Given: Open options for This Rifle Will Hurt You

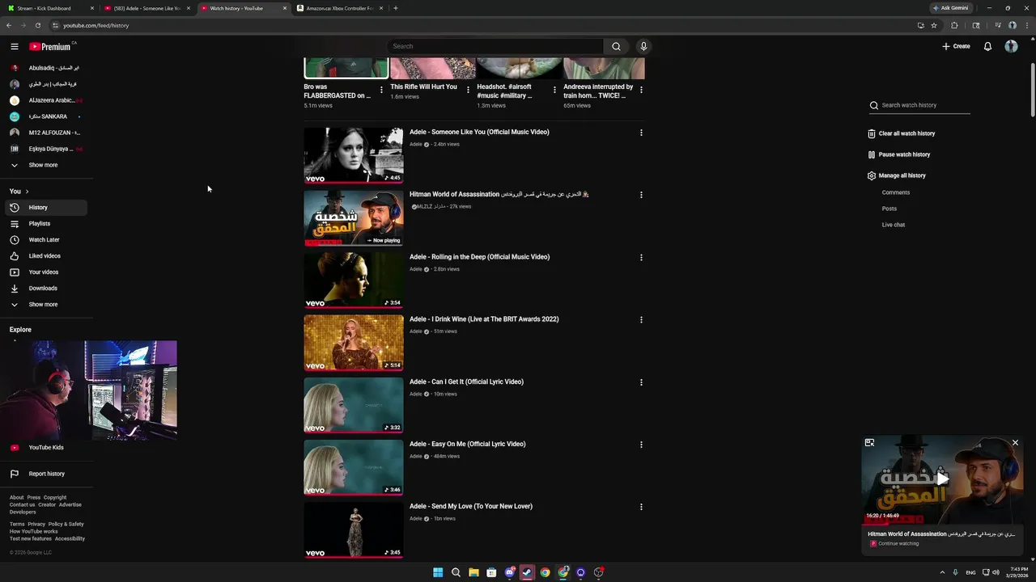Looking at the screenshot, I should tap(468, 90).
